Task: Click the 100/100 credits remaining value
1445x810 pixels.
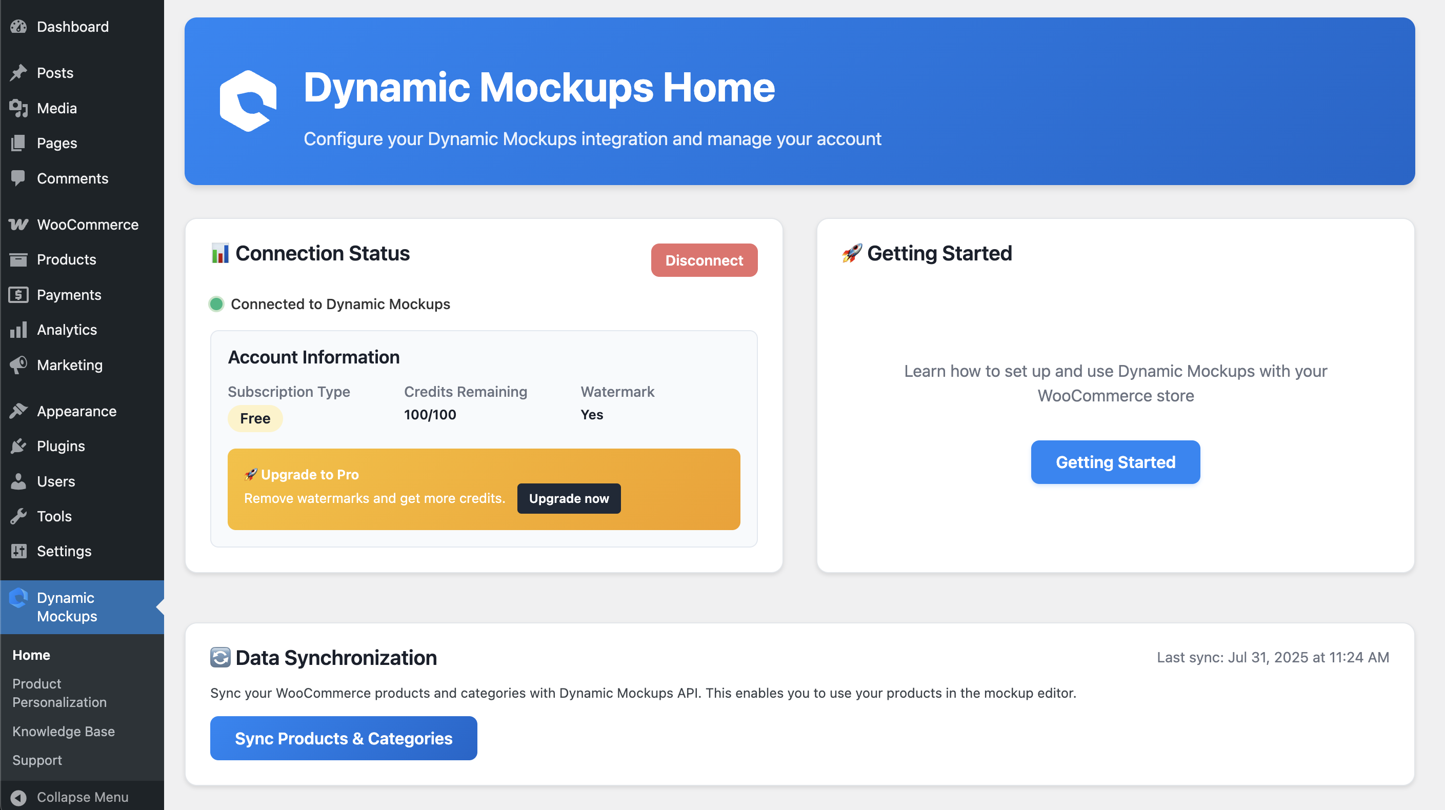Action: point(430,415)
